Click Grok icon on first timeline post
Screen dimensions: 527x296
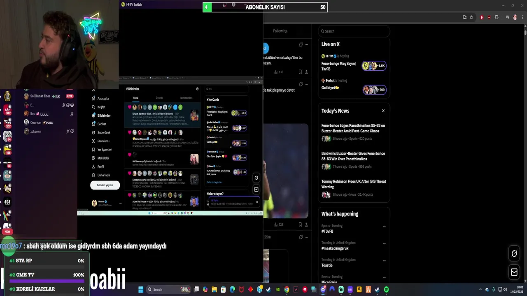tap(301, 44)
